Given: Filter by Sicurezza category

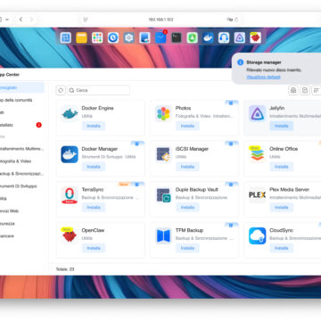Looking at the screenshot, I should 22,224.
